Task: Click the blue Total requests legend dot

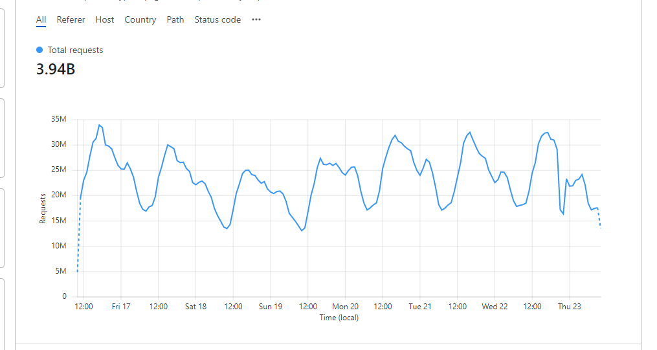Action: (40, 50)
